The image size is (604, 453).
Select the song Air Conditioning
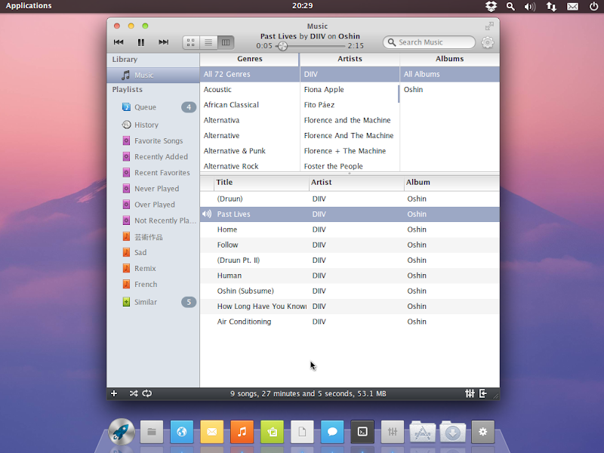(x=244, y=322)
